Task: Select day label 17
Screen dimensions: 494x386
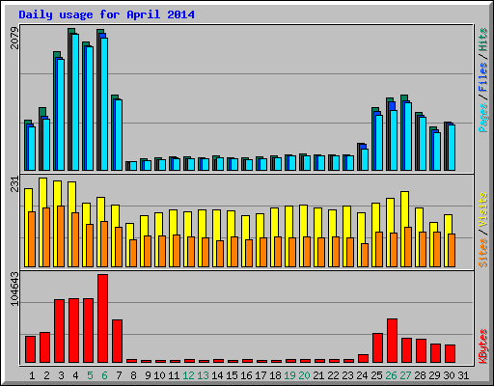Action: pyautogui.click(x=261, y=375)
